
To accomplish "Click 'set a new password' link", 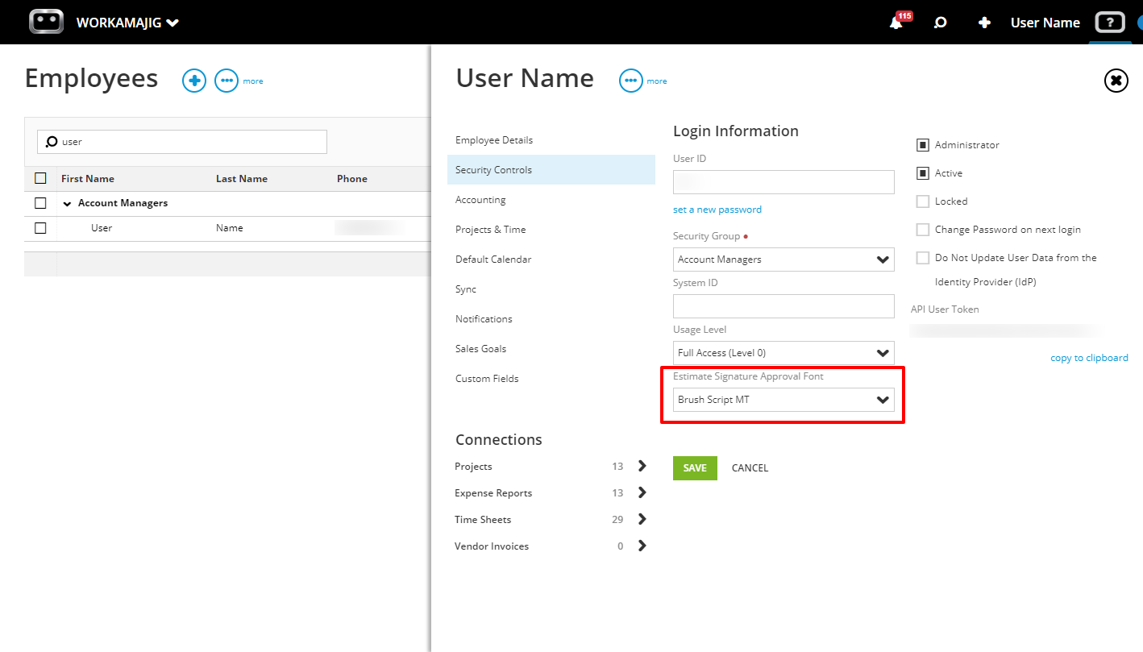I will 717,210.
